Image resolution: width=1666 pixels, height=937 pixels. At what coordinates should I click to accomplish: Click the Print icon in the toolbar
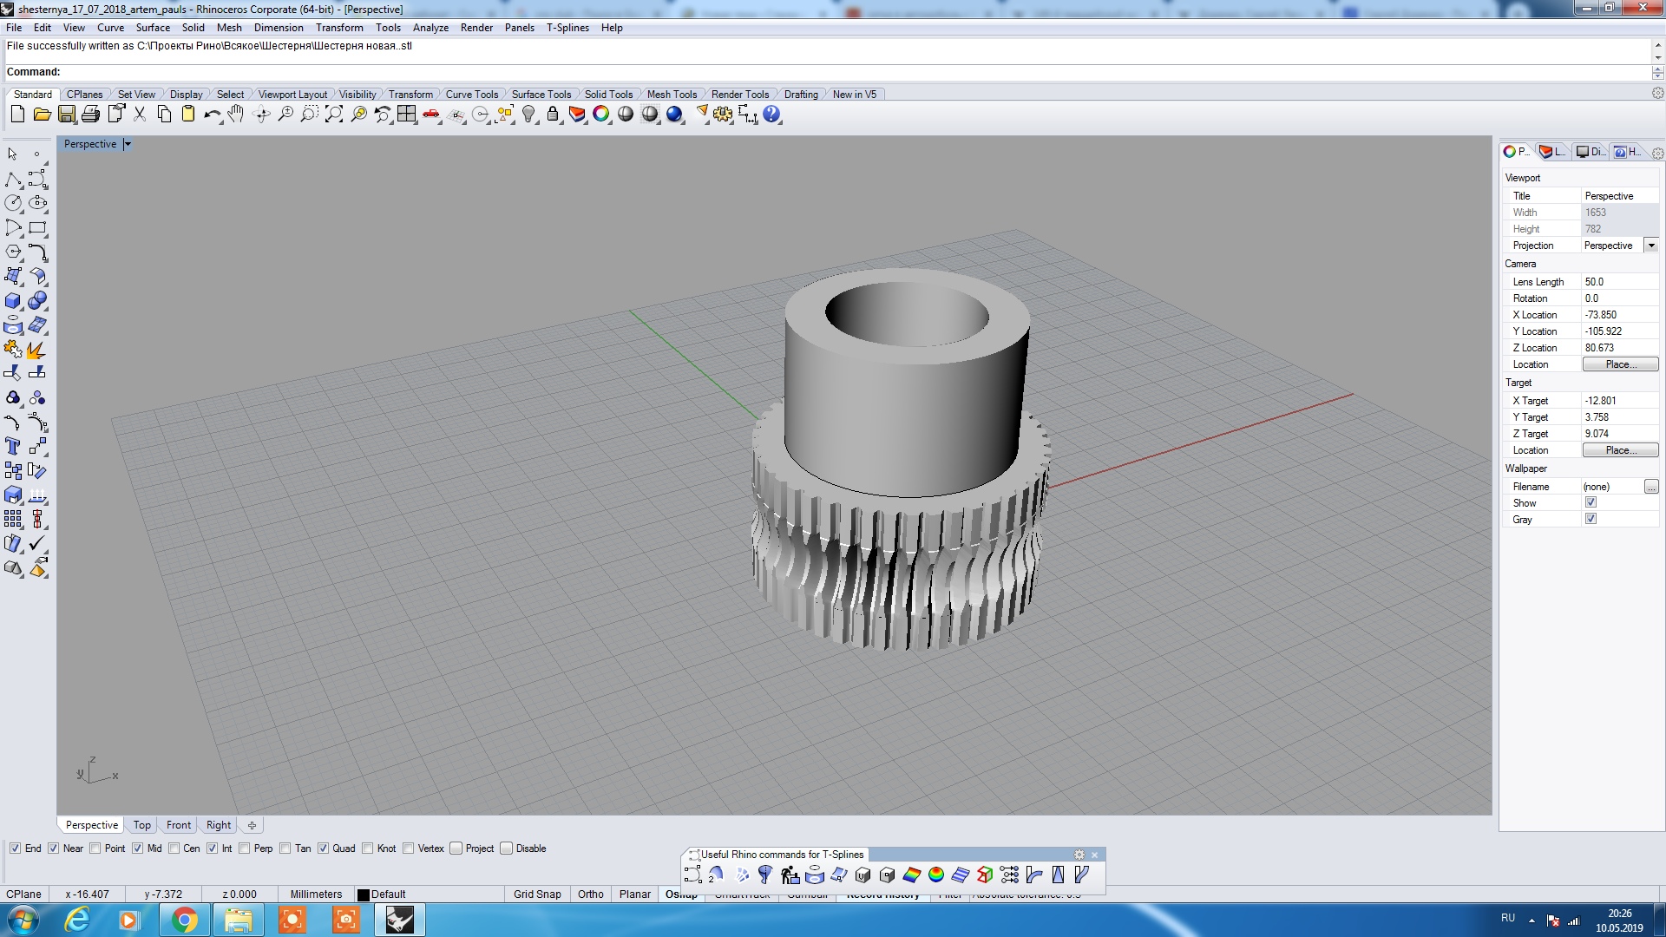90,115
